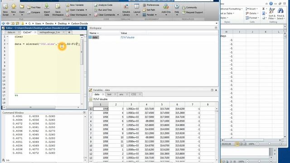Click the Excel Help question mark icon
The height and width of the screenshot is (163, 290).
[271, 4]
